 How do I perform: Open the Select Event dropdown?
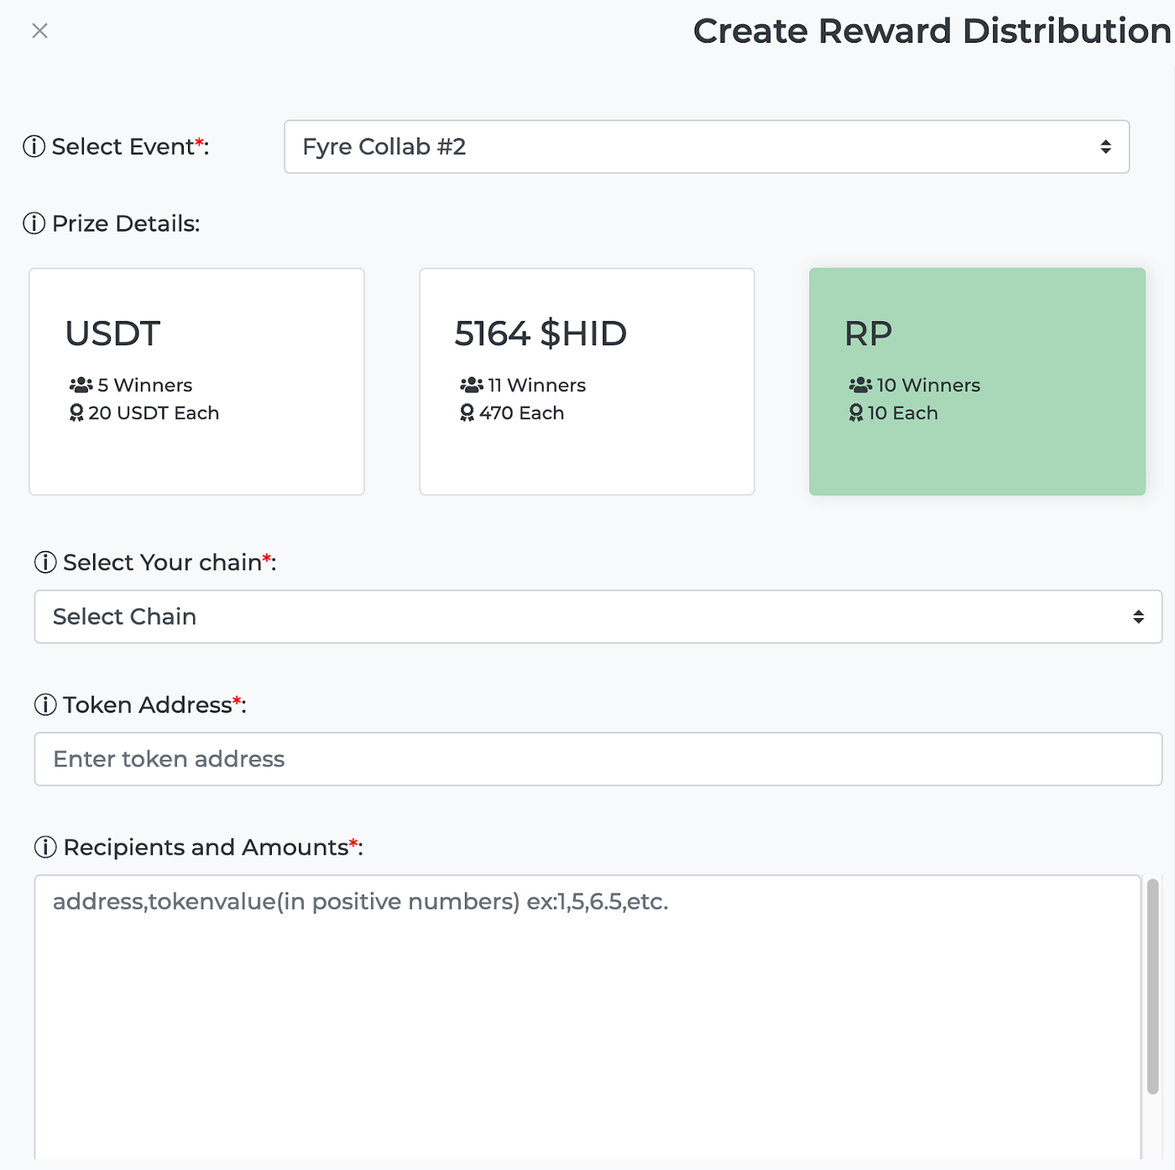(706, 147)
